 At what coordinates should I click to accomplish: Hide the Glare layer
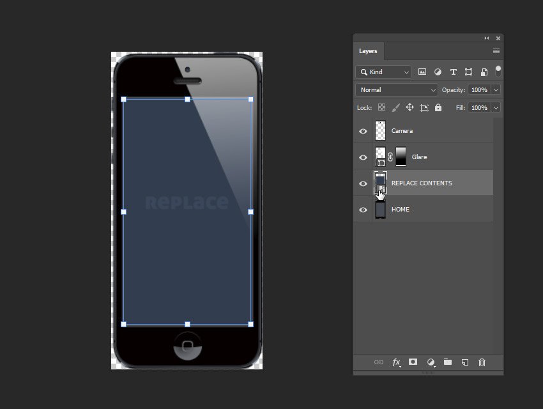[x=363, y=157]
